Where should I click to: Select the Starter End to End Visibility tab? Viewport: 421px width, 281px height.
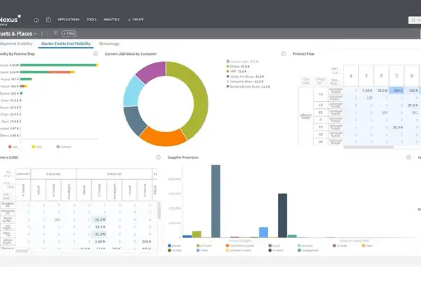[x=66, y=44]
